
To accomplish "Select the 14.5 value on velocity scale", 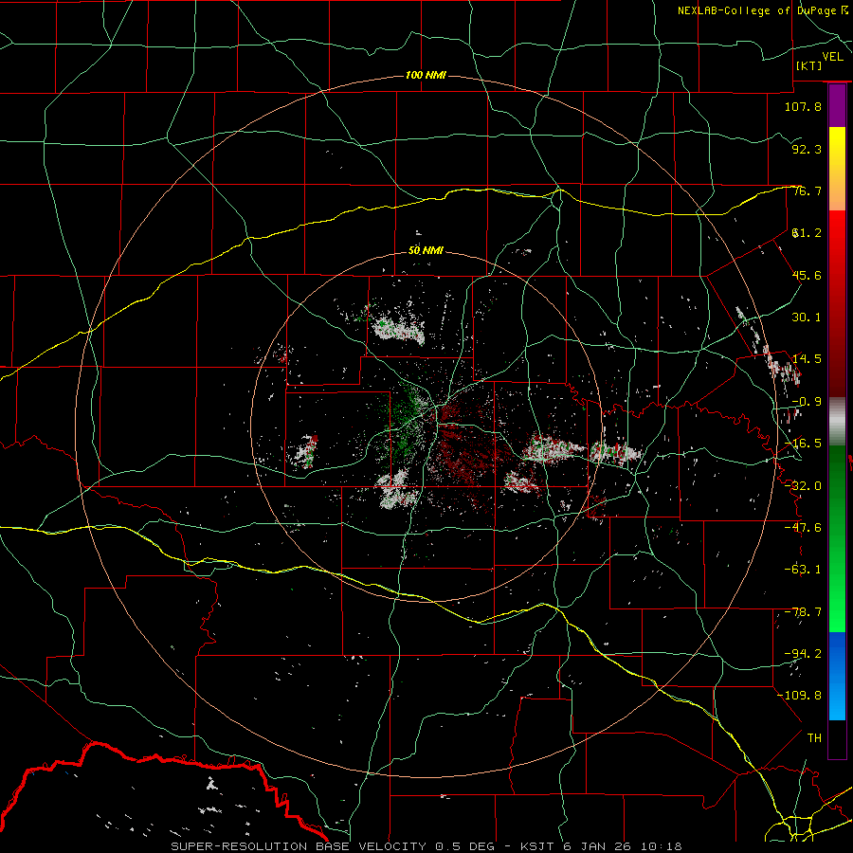I will (807, 359).
